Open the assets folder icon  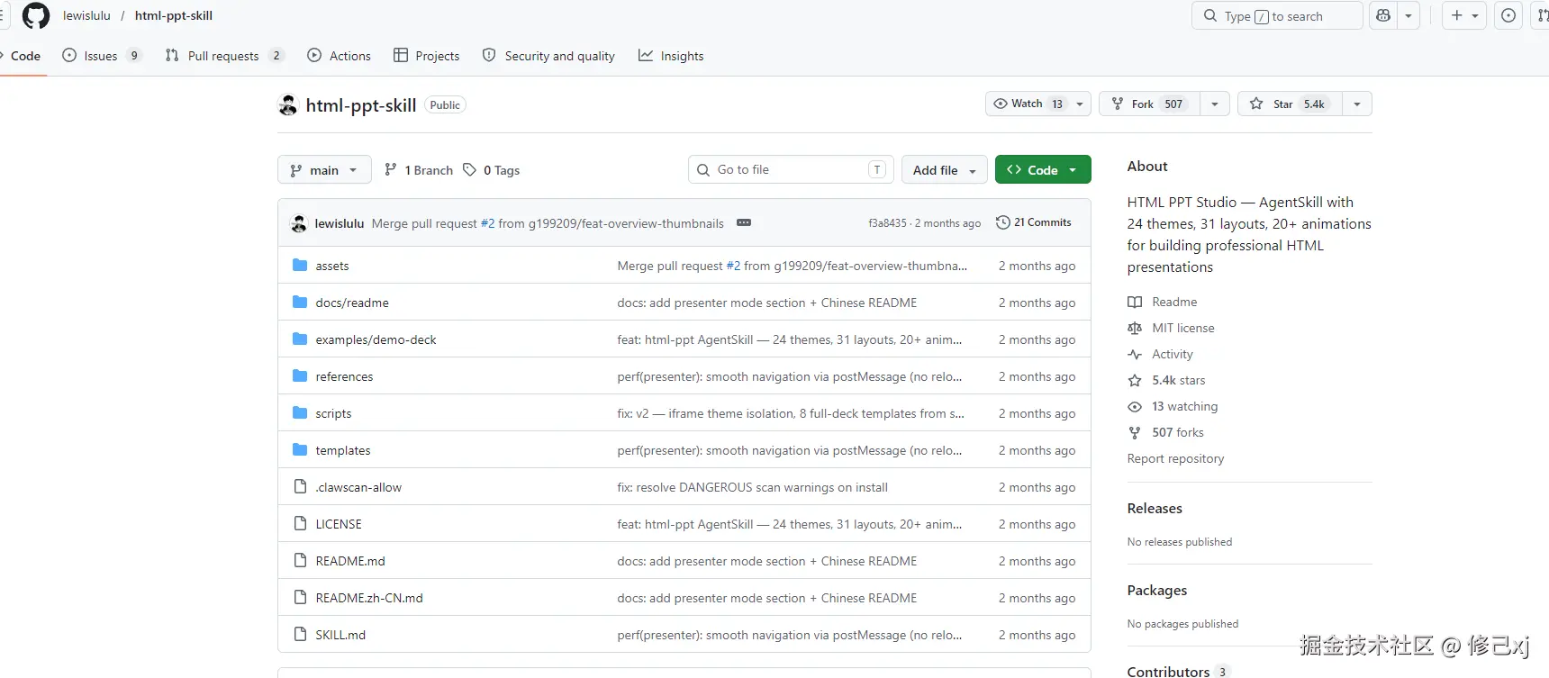[300, 266]
